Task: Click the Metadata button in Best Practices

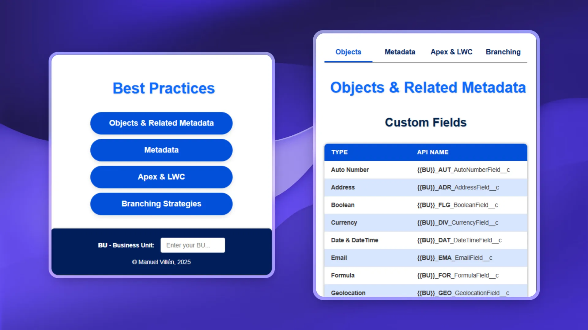Action: click(161, 150)
